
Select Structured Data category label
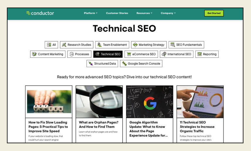pos(105,64)
